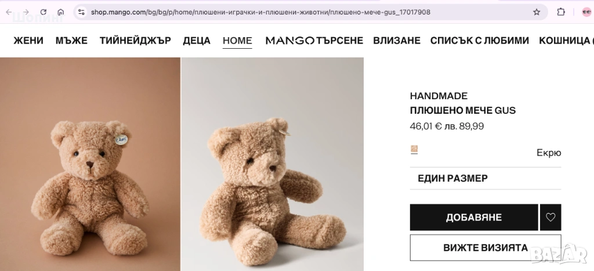Open the front-facing teddy bear photo

click(x=90, y=164)
